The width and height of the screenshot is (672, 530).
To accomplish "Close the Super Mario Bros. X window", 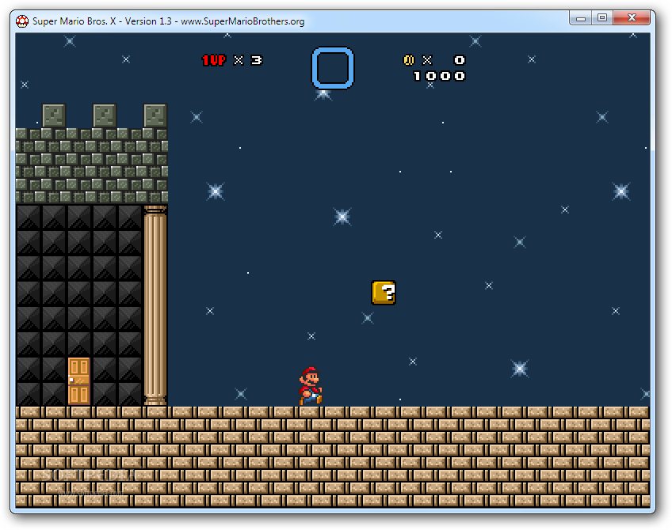I will pos(632,18).
